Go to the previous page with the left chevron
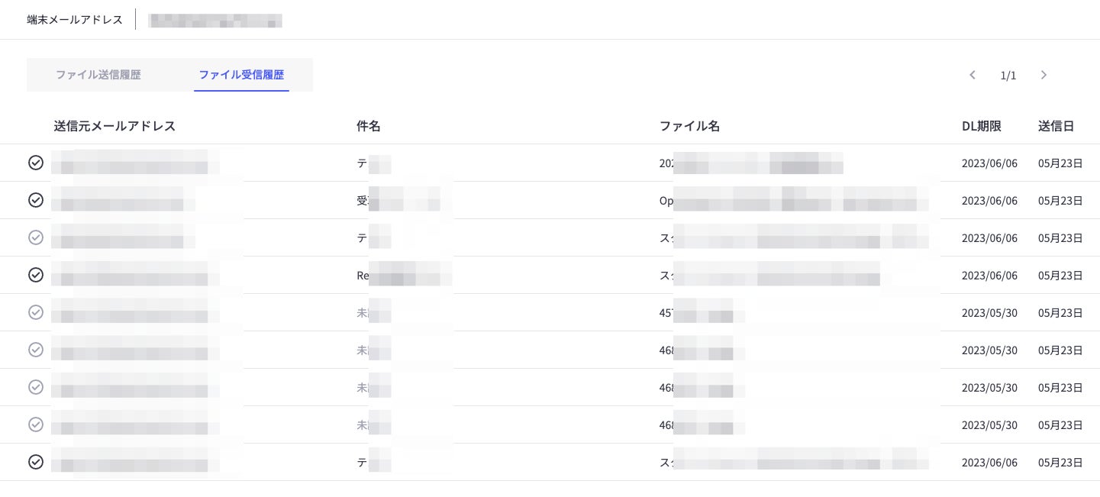 (x=973, y=75)
